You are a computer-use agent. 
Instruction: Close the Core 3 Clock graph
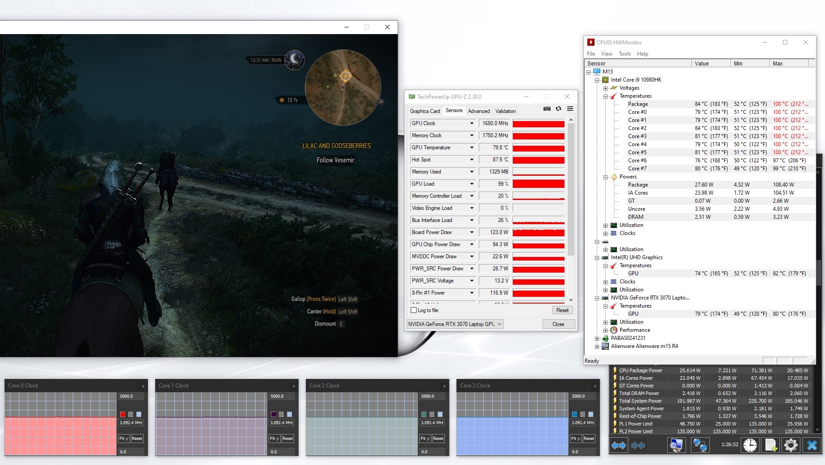tap(595, 386)
